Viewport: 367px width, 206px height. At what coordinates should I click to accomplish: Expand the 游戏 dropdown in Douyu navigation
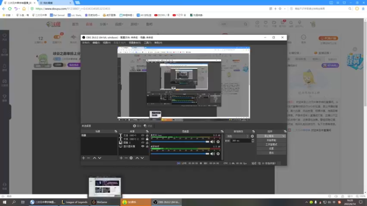(134, 24)
